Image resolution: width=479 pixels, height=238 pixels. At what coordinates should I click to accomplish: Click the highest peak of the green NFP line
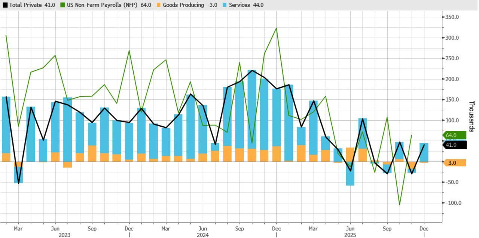[x=277, y=28]
